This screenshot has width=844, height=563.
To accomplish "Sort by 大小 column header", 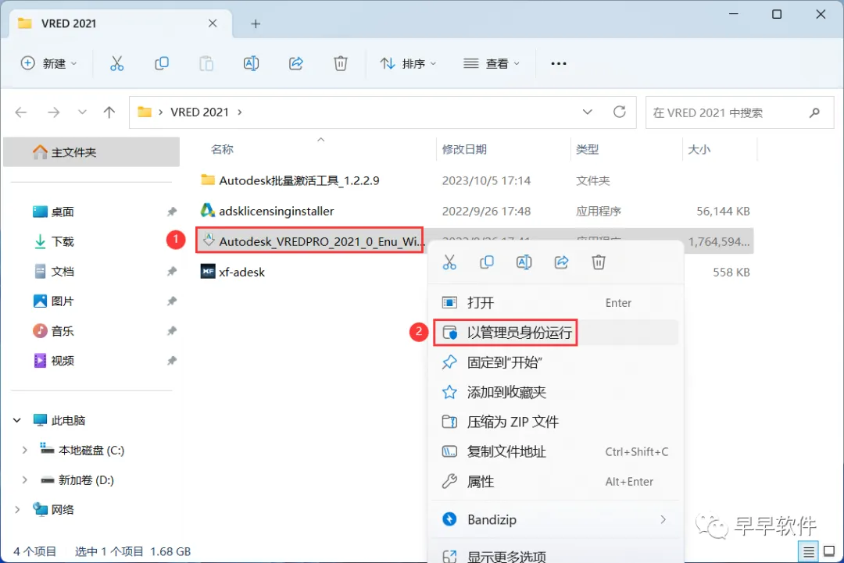I will (x=699, y=149).
